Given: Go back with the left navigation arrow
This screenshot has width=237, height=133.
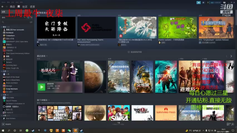Looking at the screenshot, I should tap(3, 7).
